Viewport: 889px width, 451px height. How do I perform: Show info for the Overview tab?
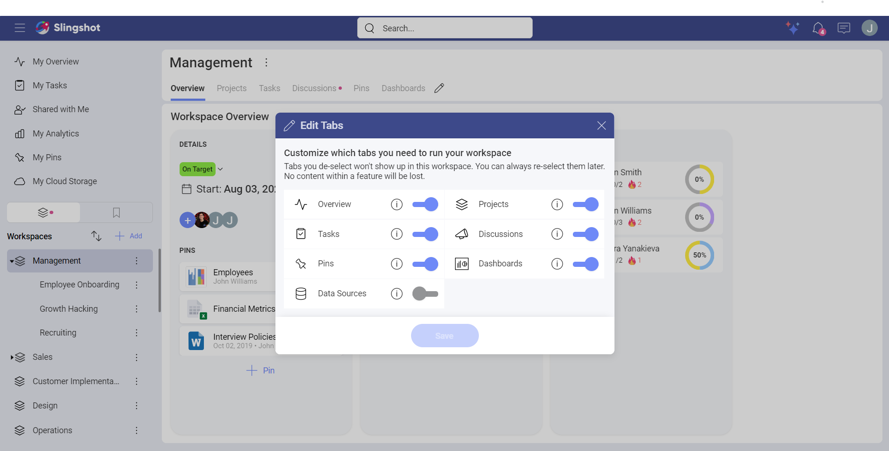[397, 204]
